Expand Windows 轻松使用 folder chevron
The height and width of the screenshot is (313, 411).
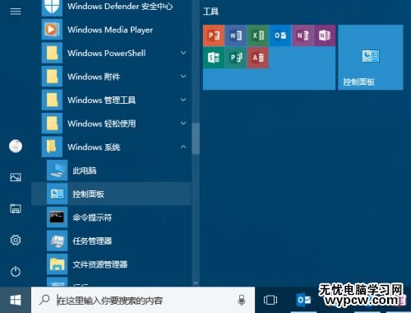coord(183,124)
